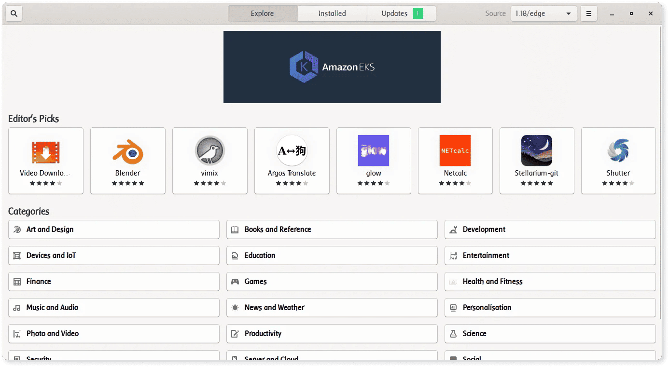The height and width of the screenshot is (367, 669).
Task: Click the Music and Audio note icon
Action: tap(17, 308)
